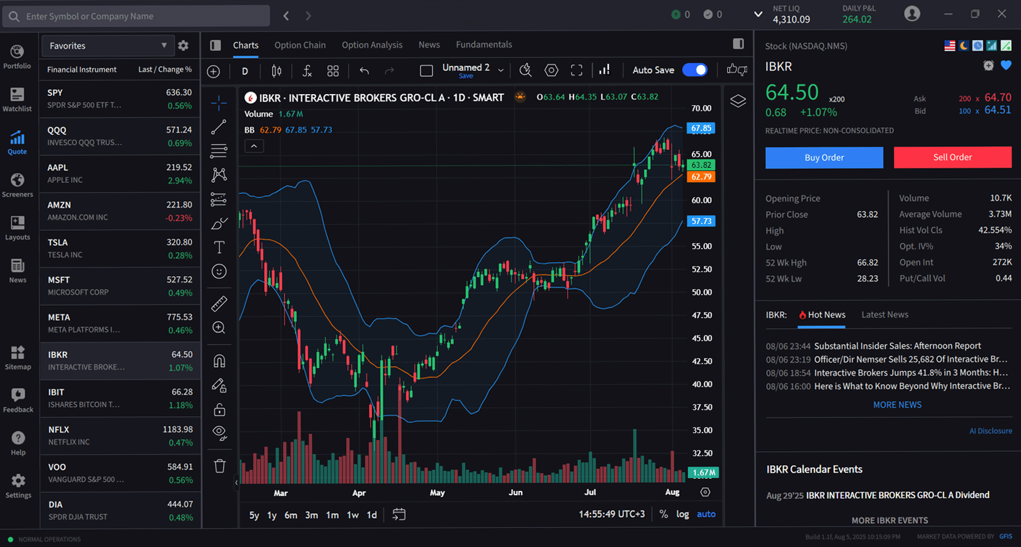Click the undo arrow in chart toolbar
The height and width of the screenshot is (547, 1021).
point(364,71)
